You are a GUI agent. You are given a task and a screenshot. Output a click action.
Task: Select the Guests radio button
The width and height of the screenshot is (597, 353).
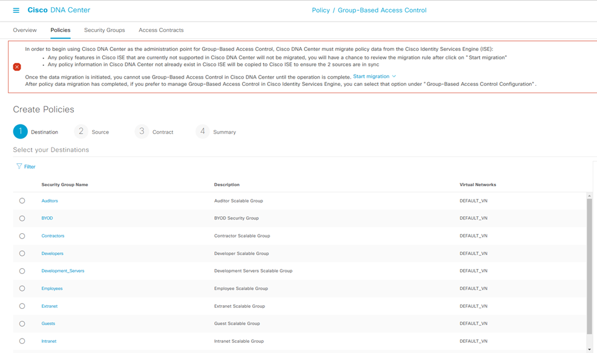click(22, 323)
